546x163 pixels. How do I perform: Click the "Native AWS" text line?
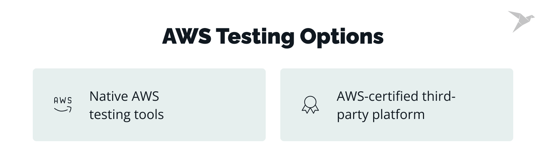click(124, 97)
